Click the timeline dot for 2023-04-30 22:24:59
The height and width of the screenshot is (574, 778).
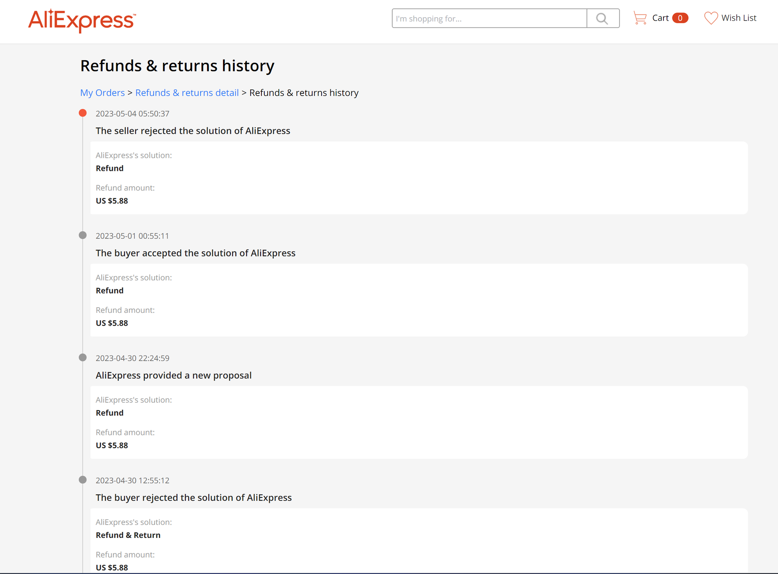(83, 358)
